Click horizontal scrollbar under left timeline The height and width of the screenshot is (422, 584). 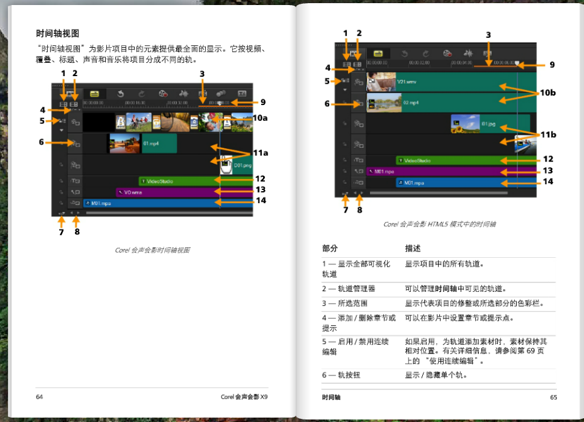[x=169, y=213]
